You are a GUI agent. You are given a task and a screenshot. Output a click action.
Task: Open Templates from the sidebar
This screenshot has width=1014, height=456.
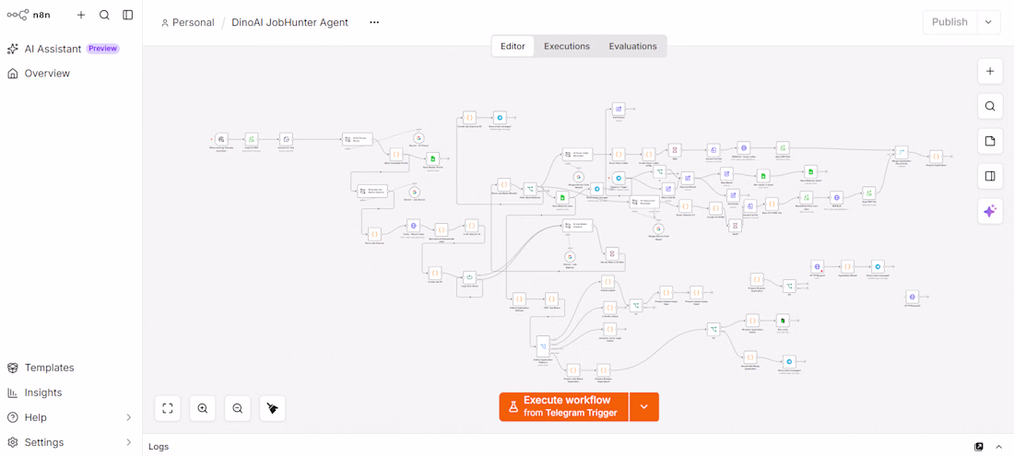pyautogui.click(x=41, y=368)
